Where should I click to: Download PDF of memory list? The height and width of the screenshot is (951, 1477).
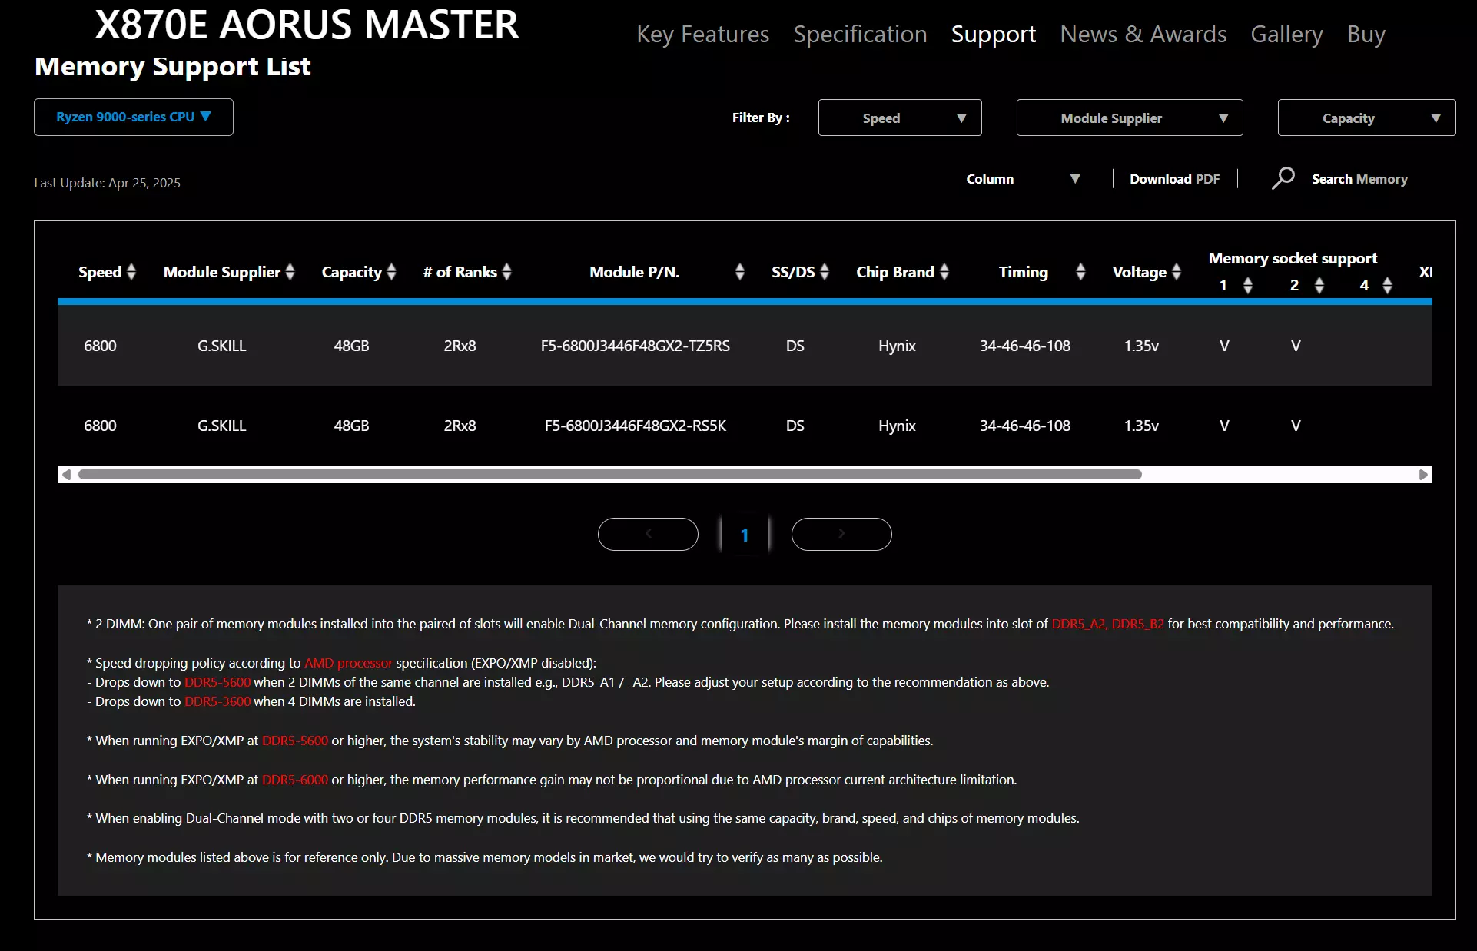coord(1174,179)
